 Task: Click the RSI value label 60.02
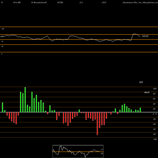point(145,36)
